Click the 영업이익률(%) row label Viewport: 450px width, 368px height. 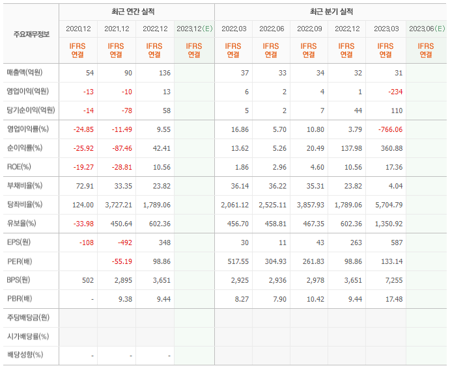(28, 129)
